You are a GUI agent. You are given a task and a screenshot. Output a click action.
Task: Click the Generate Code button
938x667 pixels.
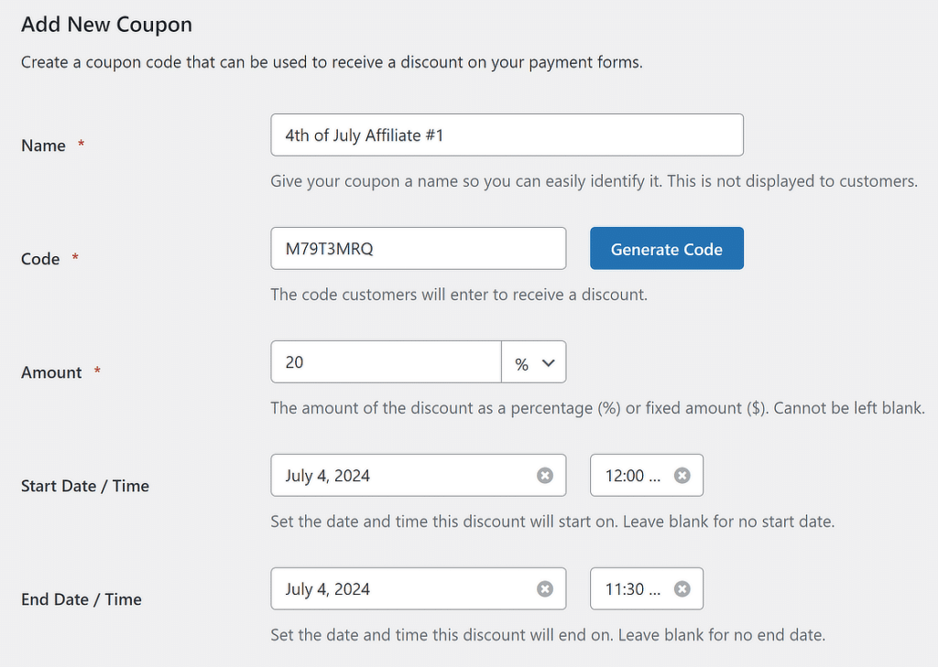666,247
